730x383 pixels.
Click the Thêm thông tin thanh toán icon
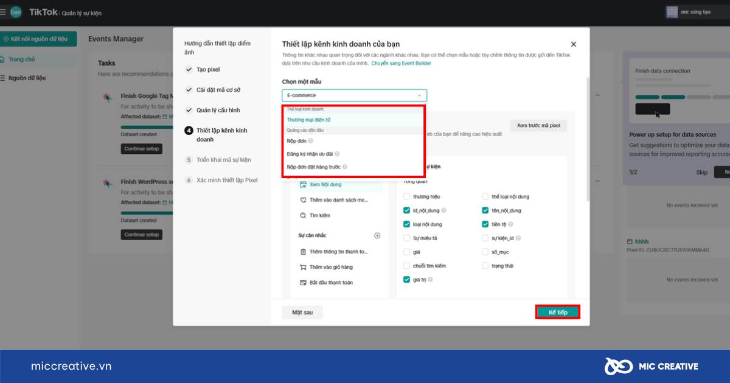303,252
